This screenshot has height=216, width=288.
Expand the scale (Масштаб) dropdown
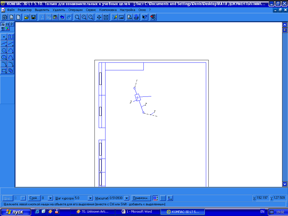127,198
